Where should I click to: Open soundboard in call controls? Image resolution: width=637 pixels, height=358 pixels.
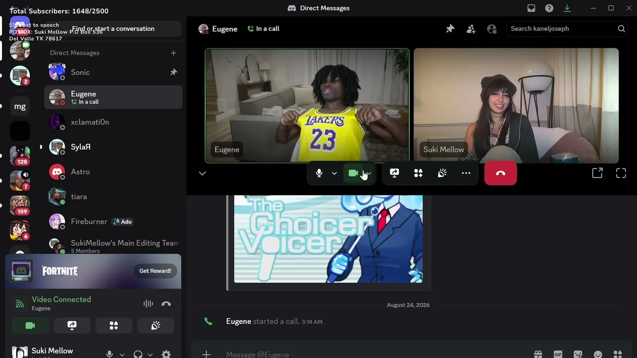click(x=442, y=173)
